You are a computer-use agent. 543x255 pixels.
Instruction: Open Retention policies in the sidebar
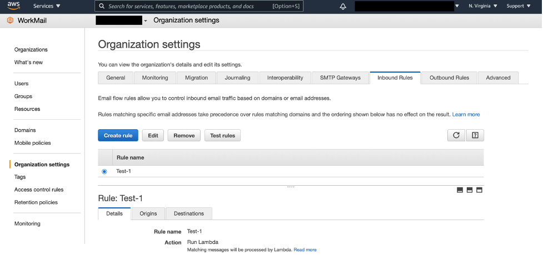36,202
